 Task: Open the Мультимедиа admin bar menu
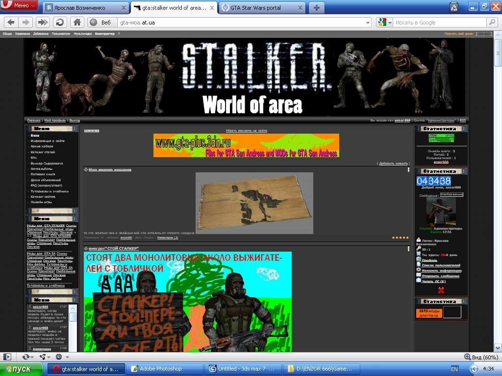(x=82, y=34)
